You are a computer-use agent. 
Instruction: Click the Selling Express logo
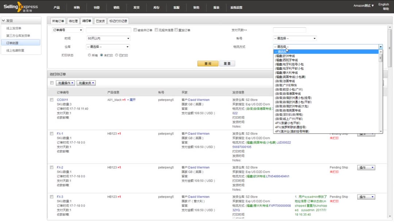22,7
